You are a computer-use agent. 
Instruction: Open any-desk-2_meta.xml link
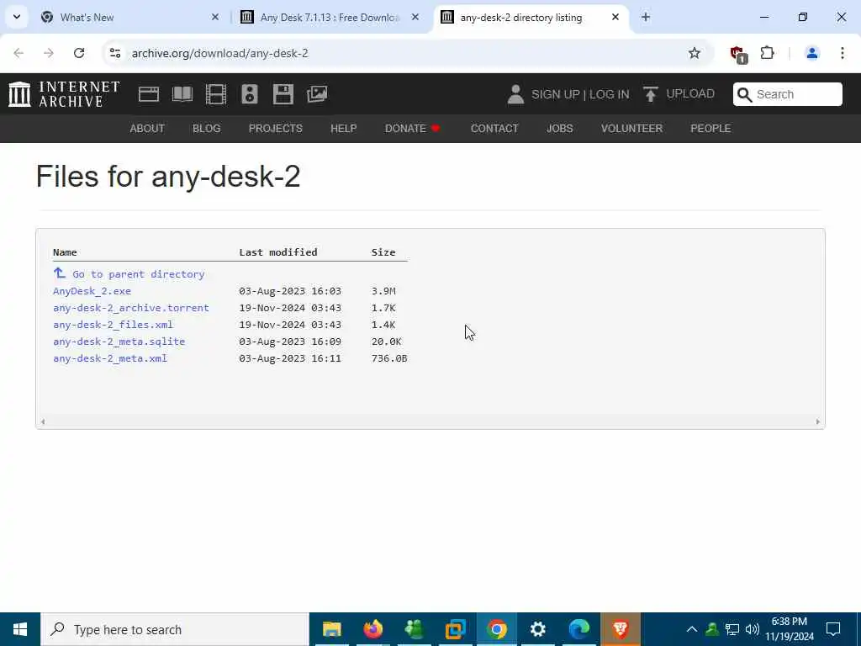pyautogui.click(x=110, y=358)
